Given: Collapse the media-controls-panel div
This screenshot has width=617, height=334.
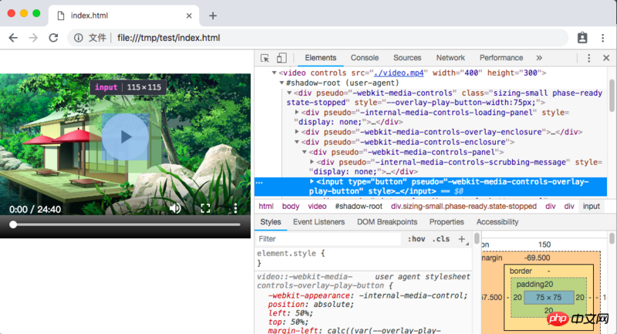Looking at the screenshot, I should 304,152.
